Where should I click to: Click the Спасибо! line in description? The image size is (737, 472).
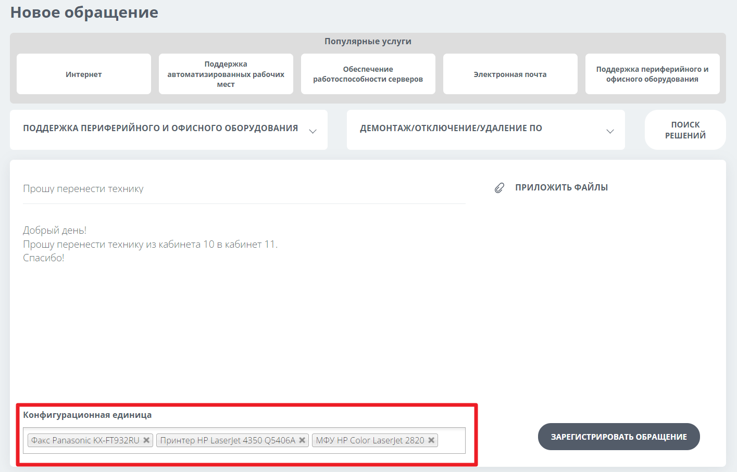pyautogui.click(x=44, y=258)
